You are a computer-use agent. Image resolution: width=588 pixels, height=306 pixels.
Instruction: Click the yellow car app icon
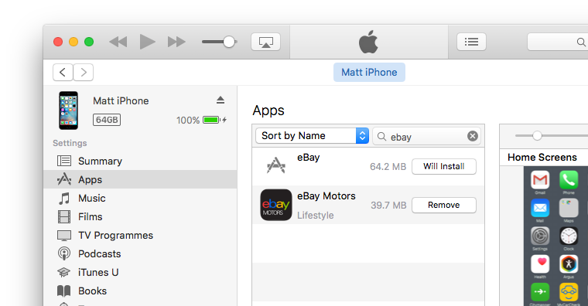coord(569,292)
